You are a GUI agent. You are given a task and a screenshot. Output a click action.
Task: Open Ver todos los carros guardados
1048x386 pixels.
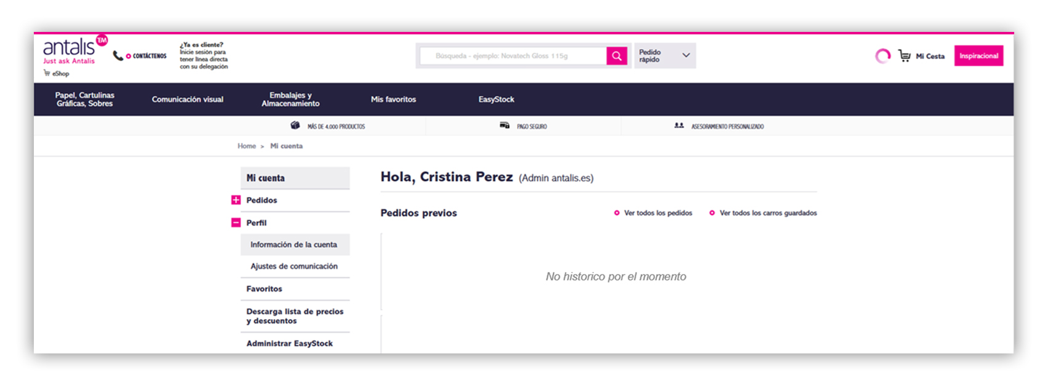click(x=768, y=213)
